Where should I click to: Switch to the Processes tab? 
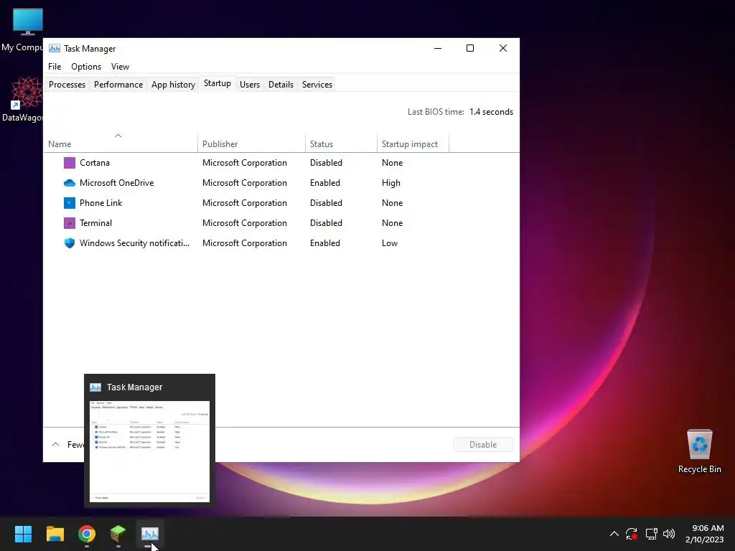[67, 85]
